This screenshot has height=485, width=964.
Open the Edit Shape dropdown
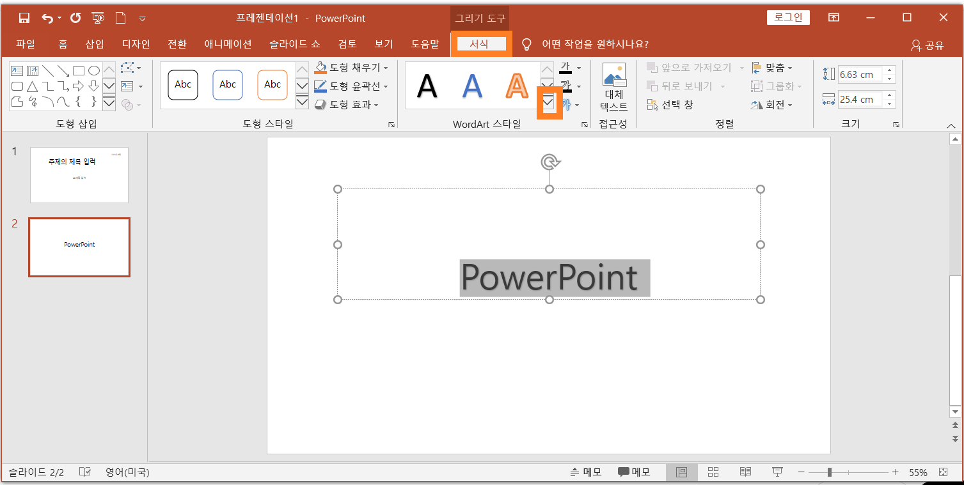tap(131, 68)
